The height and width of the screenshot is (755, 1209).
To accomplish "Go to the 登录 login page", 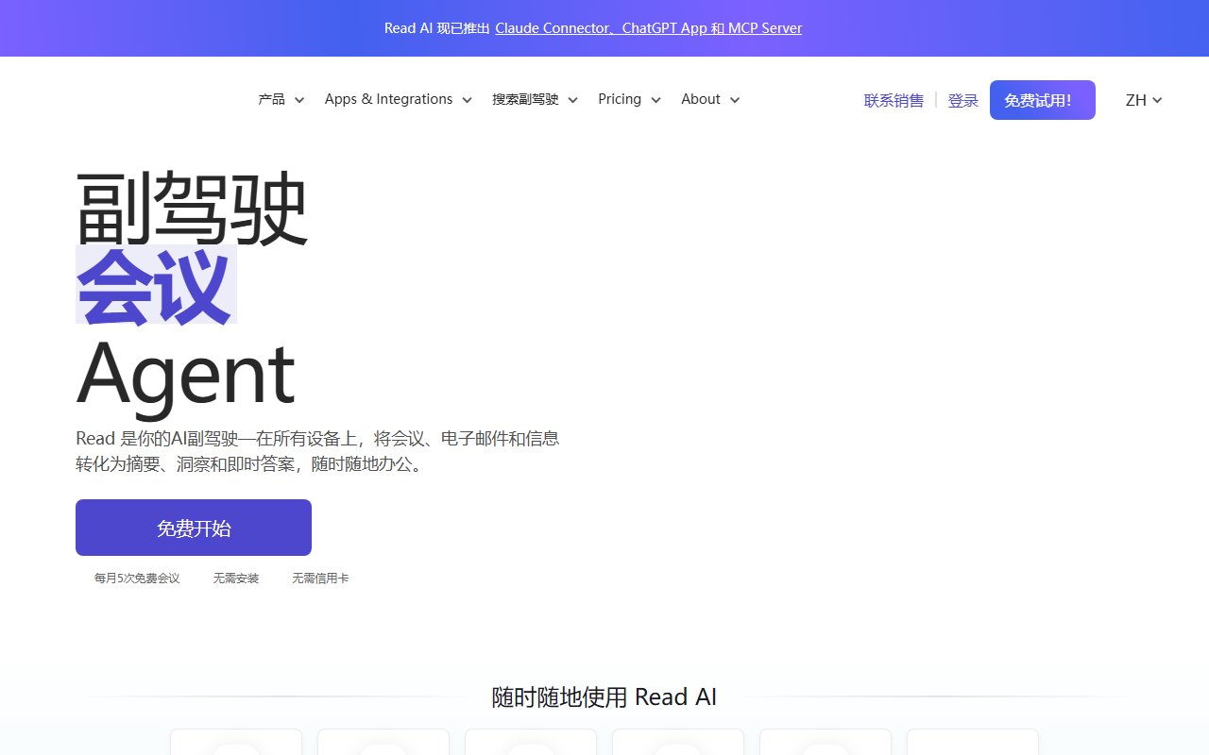I will (962, 100).
